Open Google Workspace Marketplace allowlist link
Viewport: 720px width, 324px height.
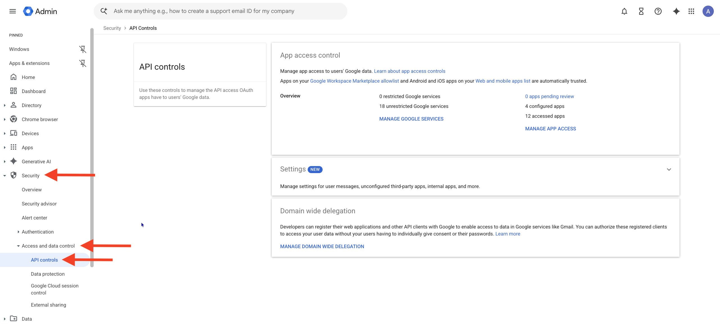coord(354,81)
